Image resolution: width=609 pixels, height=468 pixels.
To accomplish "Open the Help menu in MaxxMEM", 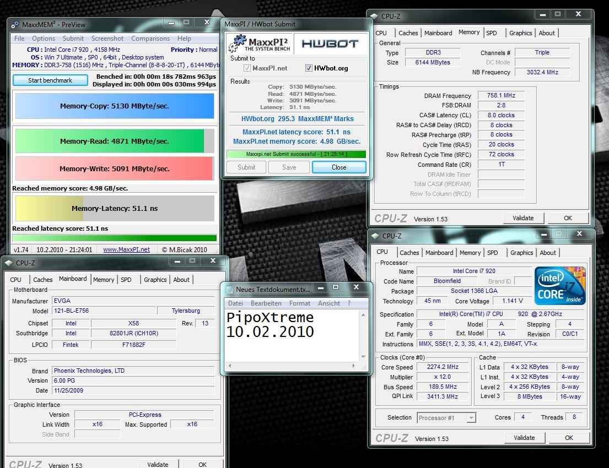I will pyautogui.click(x=184, y=39).
